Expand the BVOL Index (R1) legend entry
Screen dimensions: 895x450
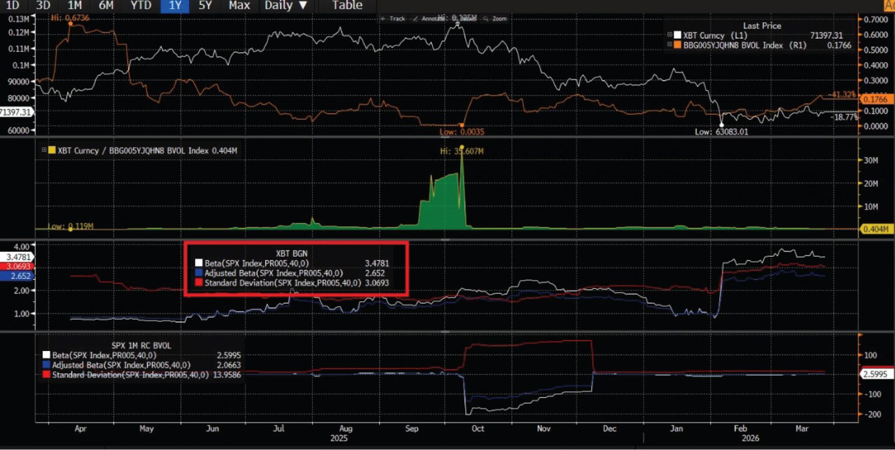pyautogui.click(x=670, y=45)
